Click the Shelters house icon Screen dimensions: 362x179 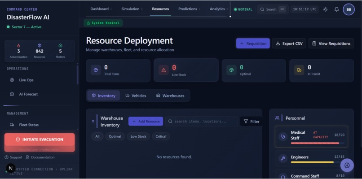[x=60, y=45]
